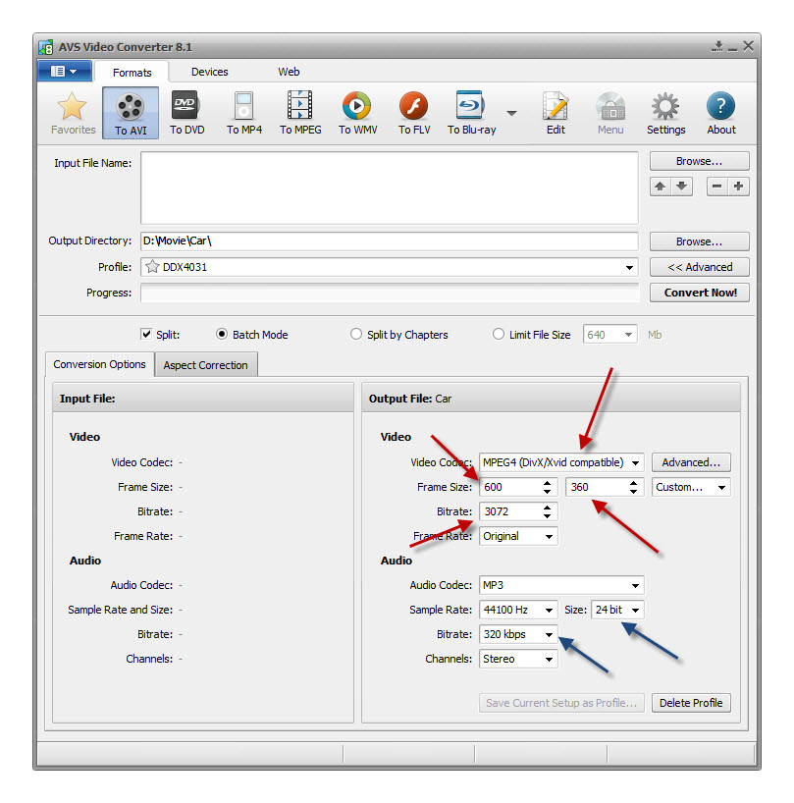This screenshot has height=803, width=794.
Task: Click the Save Current Setup as Profile button
Action: tap(561, 703)
